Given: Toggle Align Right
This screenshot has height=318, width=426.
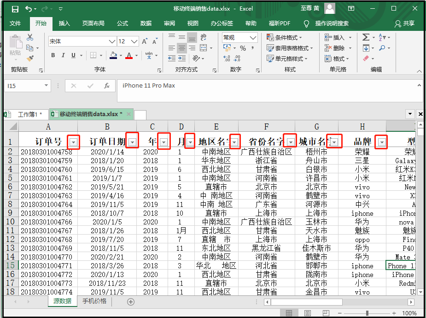Looking at the screenshot, I should coord(192,48).
